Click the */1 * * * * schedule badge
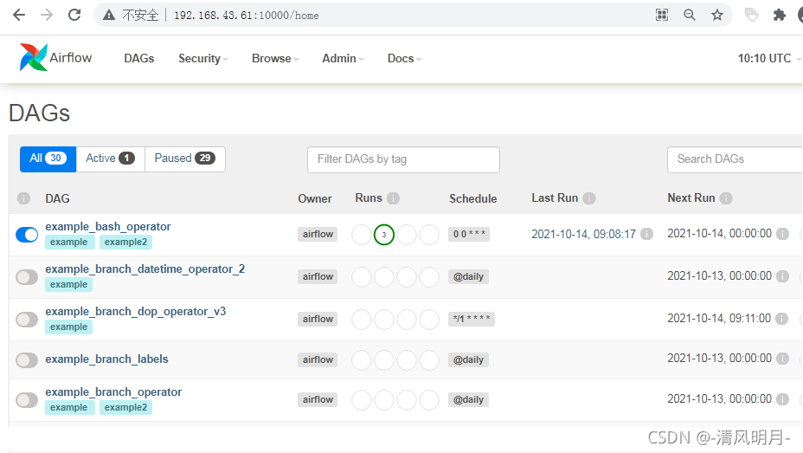Screen dimensions: 803x453 (472, 319)
